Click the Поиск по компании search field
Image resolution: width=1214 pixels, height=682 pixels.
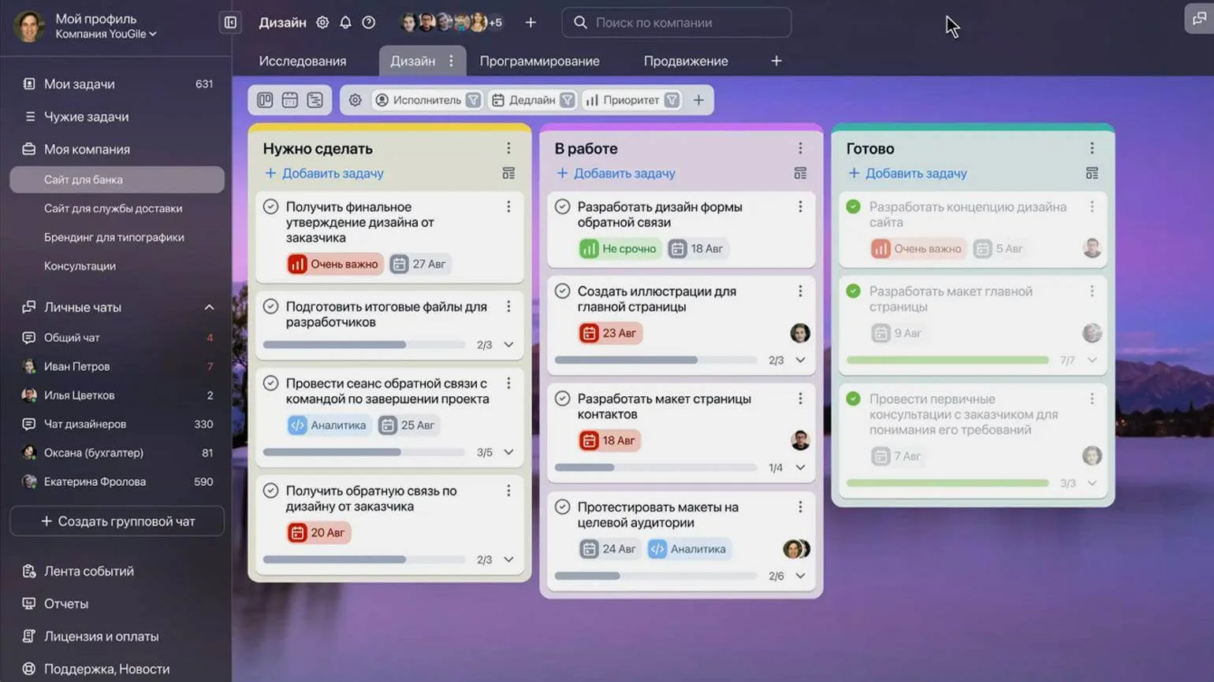tap(676, 23)
